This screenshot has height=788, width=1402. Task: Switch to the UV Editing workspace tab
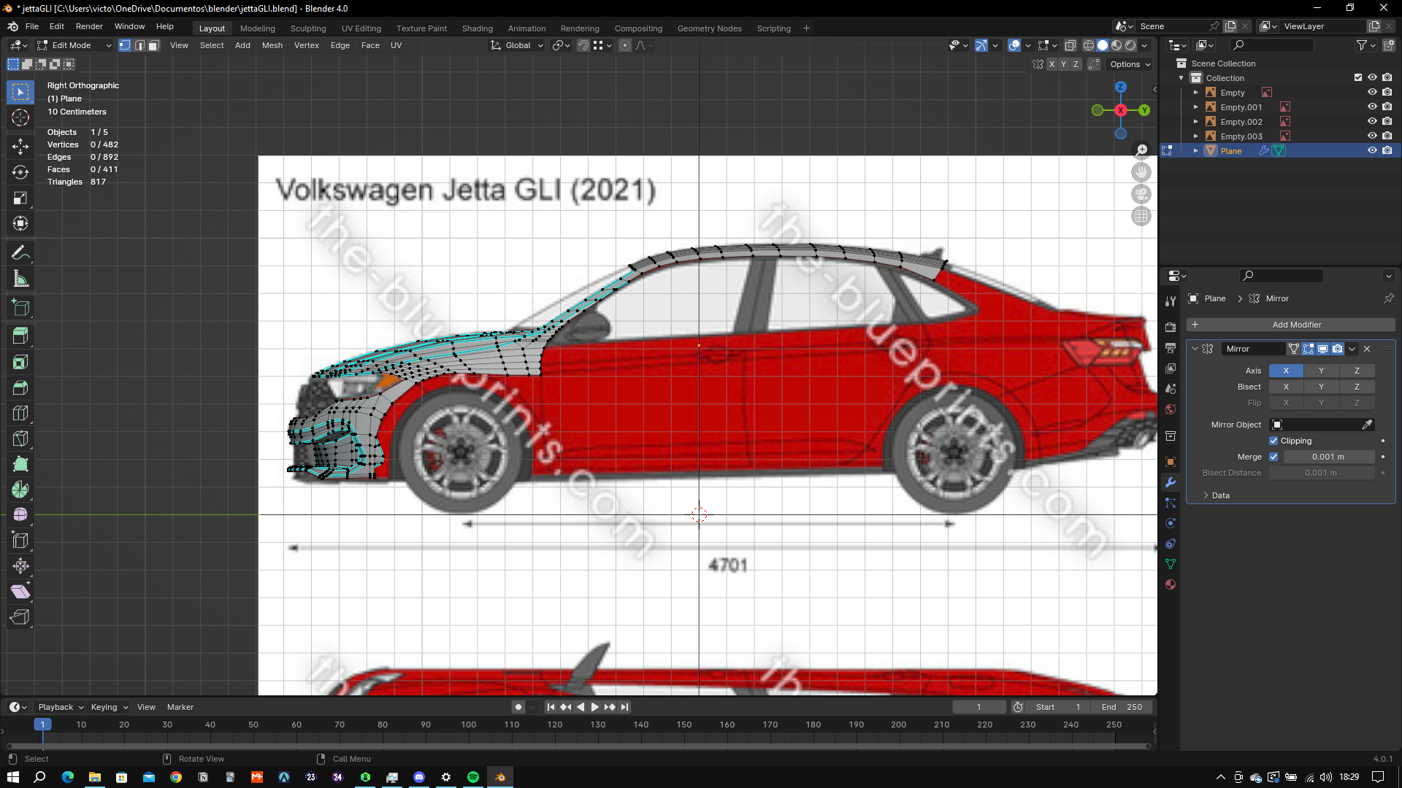click(361, 28)
